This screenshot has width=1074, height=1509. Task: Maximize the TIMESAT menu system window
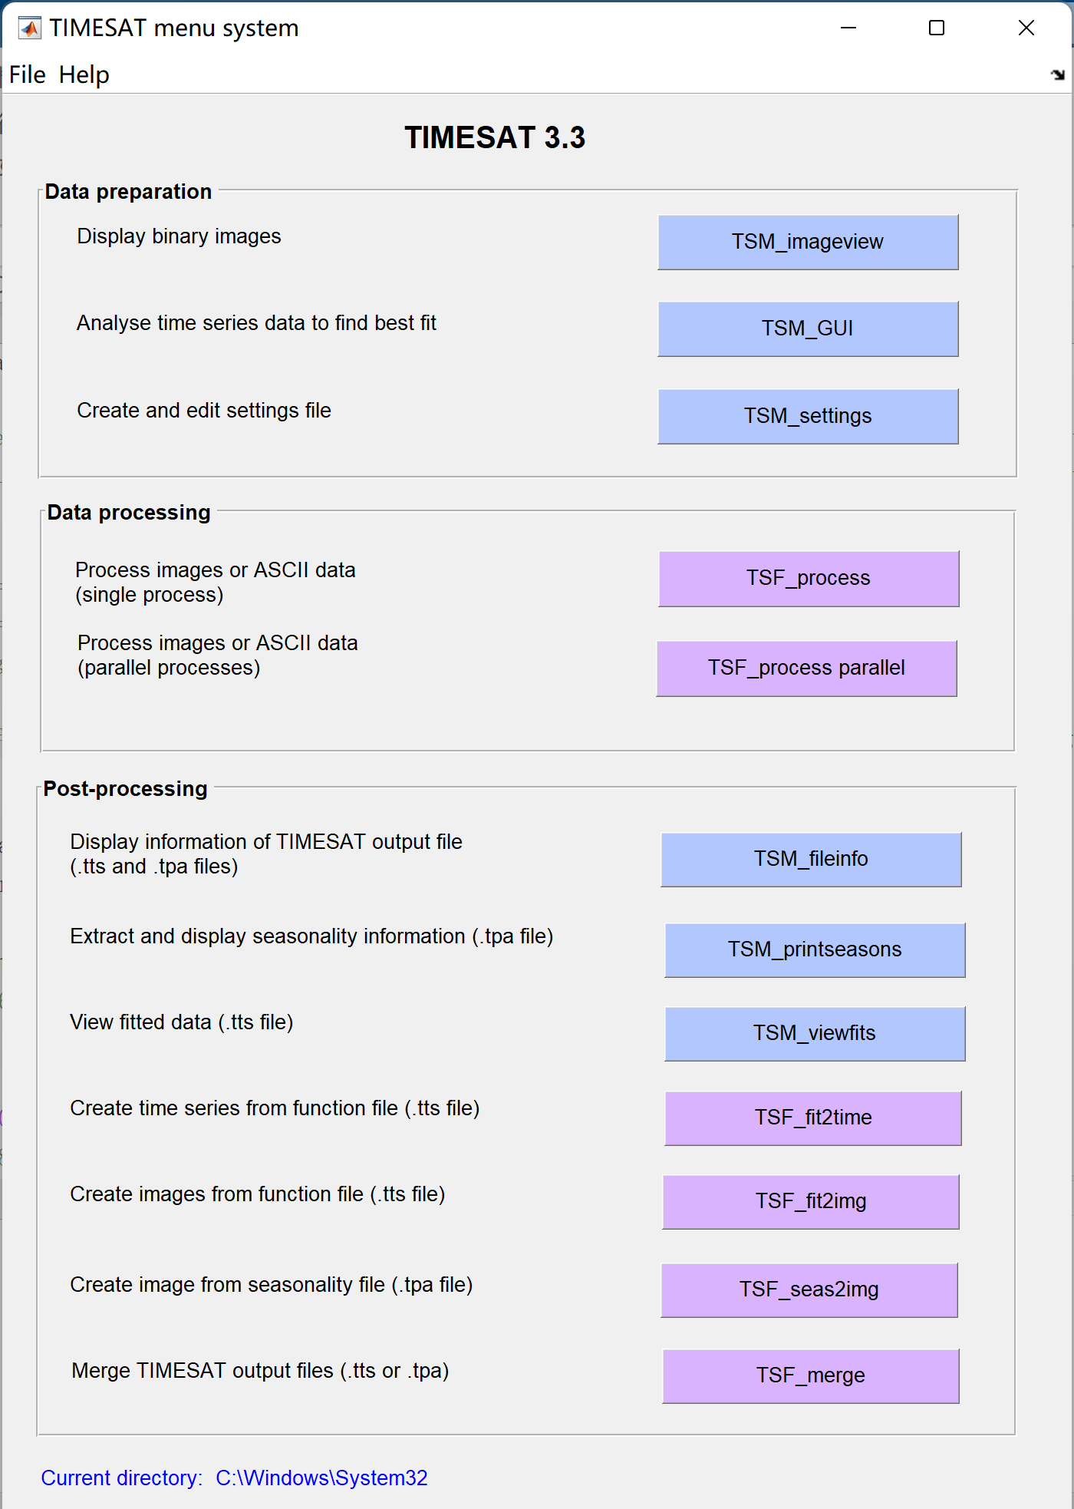click(x=937, y=28)
